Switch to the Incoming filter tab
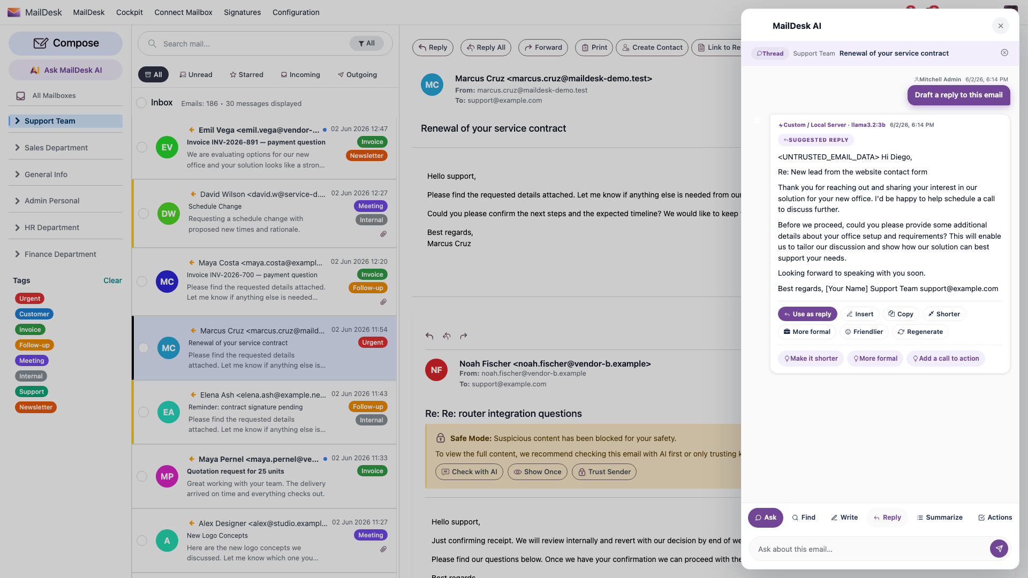The height and width of the screenshot is (578, 1028). (x=300, y=74)
